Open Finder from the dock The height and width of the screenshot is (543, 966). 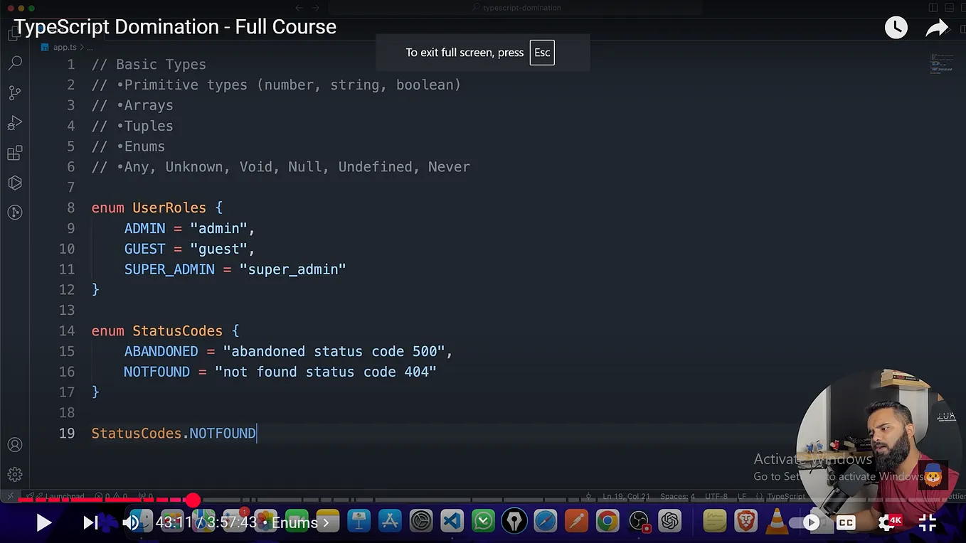coord(141,522)
